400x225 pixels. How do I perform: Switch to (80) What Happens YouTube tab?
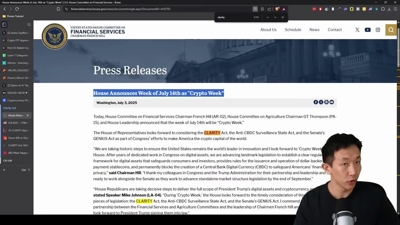[x=16, y=153]
